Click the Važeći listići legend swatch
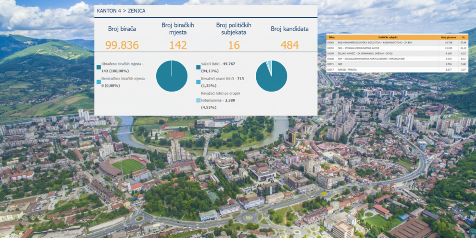The width and height of the screenshot is (476, 238). [x=198, y=68]
